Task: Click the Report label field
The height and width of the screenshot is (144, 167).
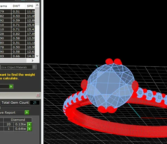Action: pos(12,113)
